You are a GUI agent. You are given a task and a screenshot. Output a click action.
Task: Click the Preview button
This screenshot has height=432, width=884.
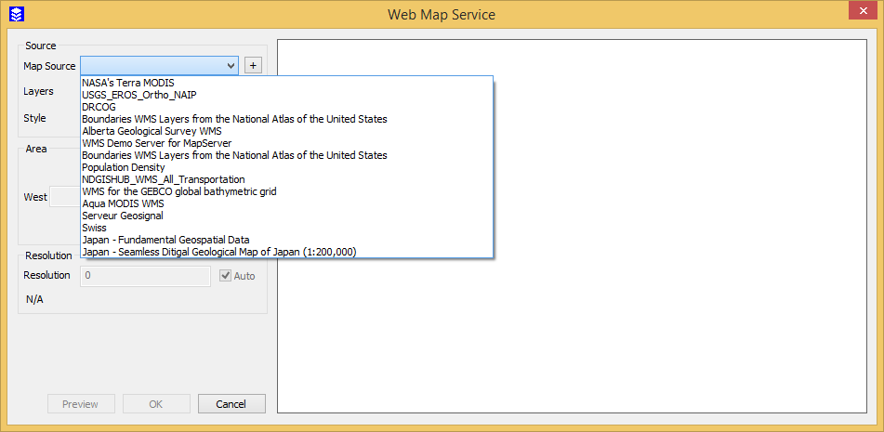coord(80,404)
